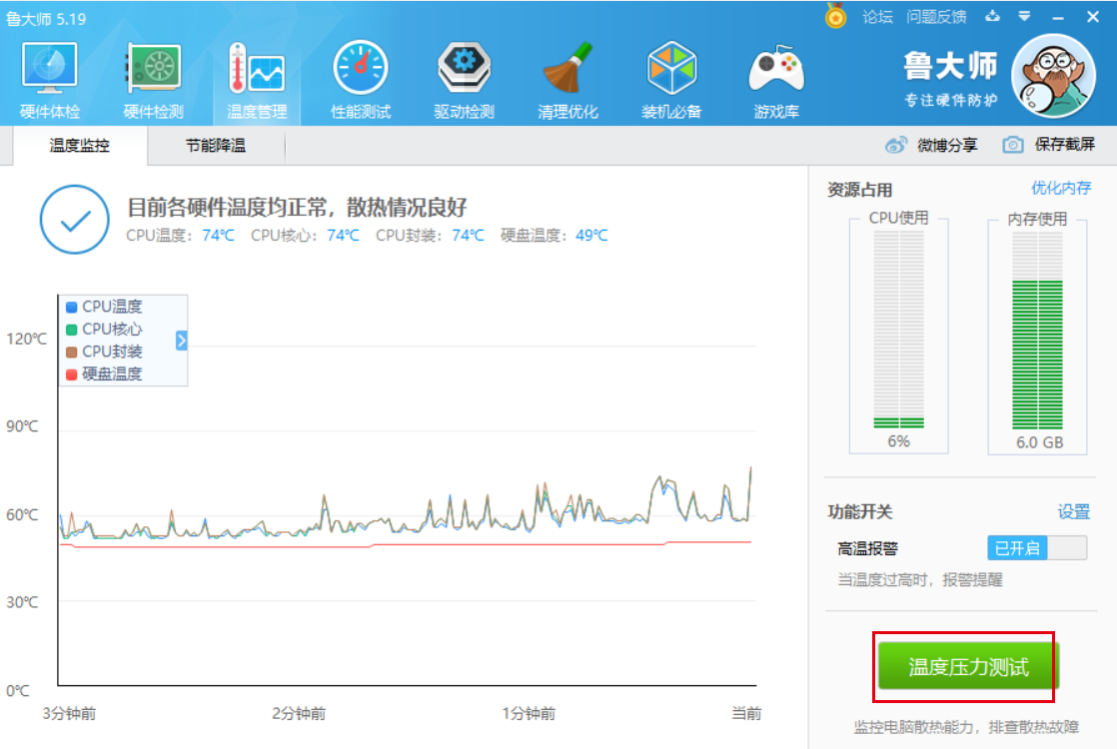
Task: Click the 清理优化 broom icon
Action: 567,70
